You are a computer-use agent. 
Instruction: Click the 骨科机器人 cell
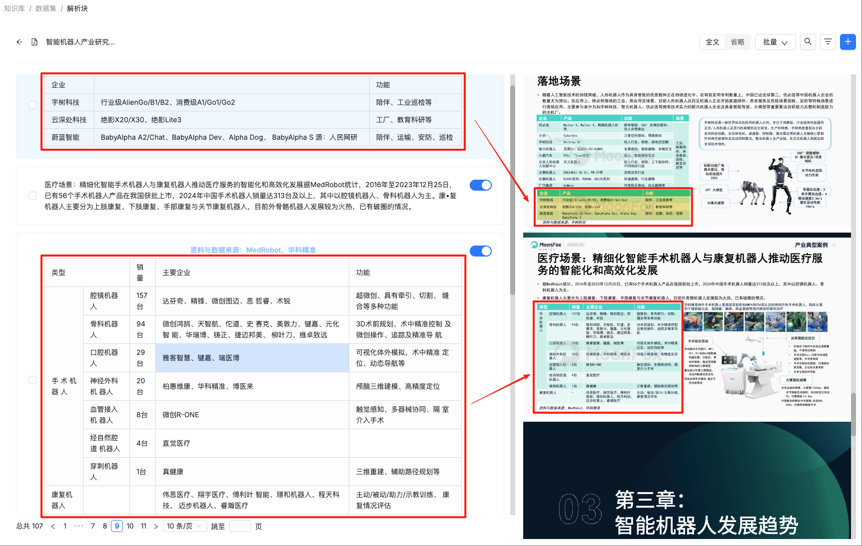[106, 329]
